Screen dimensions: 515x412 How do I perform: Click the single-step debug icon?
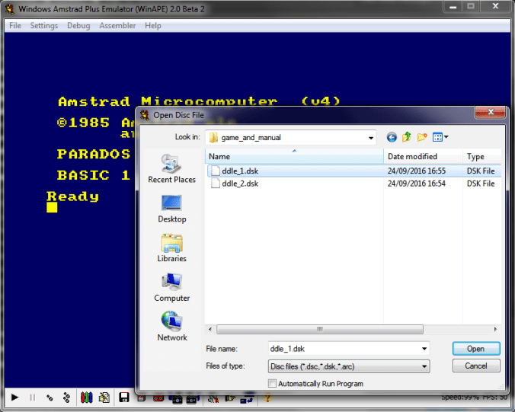click(50, 398)
